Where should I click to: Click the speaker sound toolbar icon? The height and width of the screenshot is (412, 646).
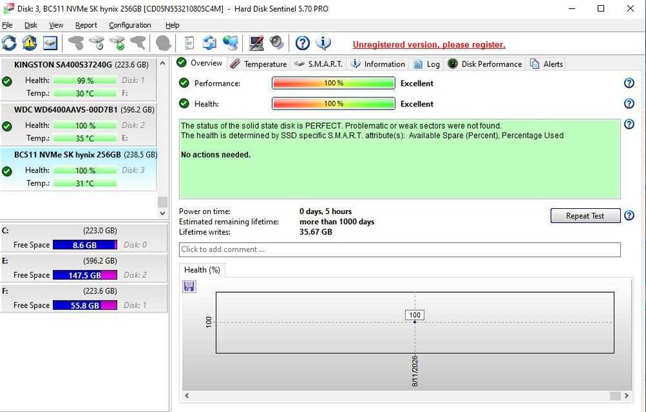click(x=277, y=43)
